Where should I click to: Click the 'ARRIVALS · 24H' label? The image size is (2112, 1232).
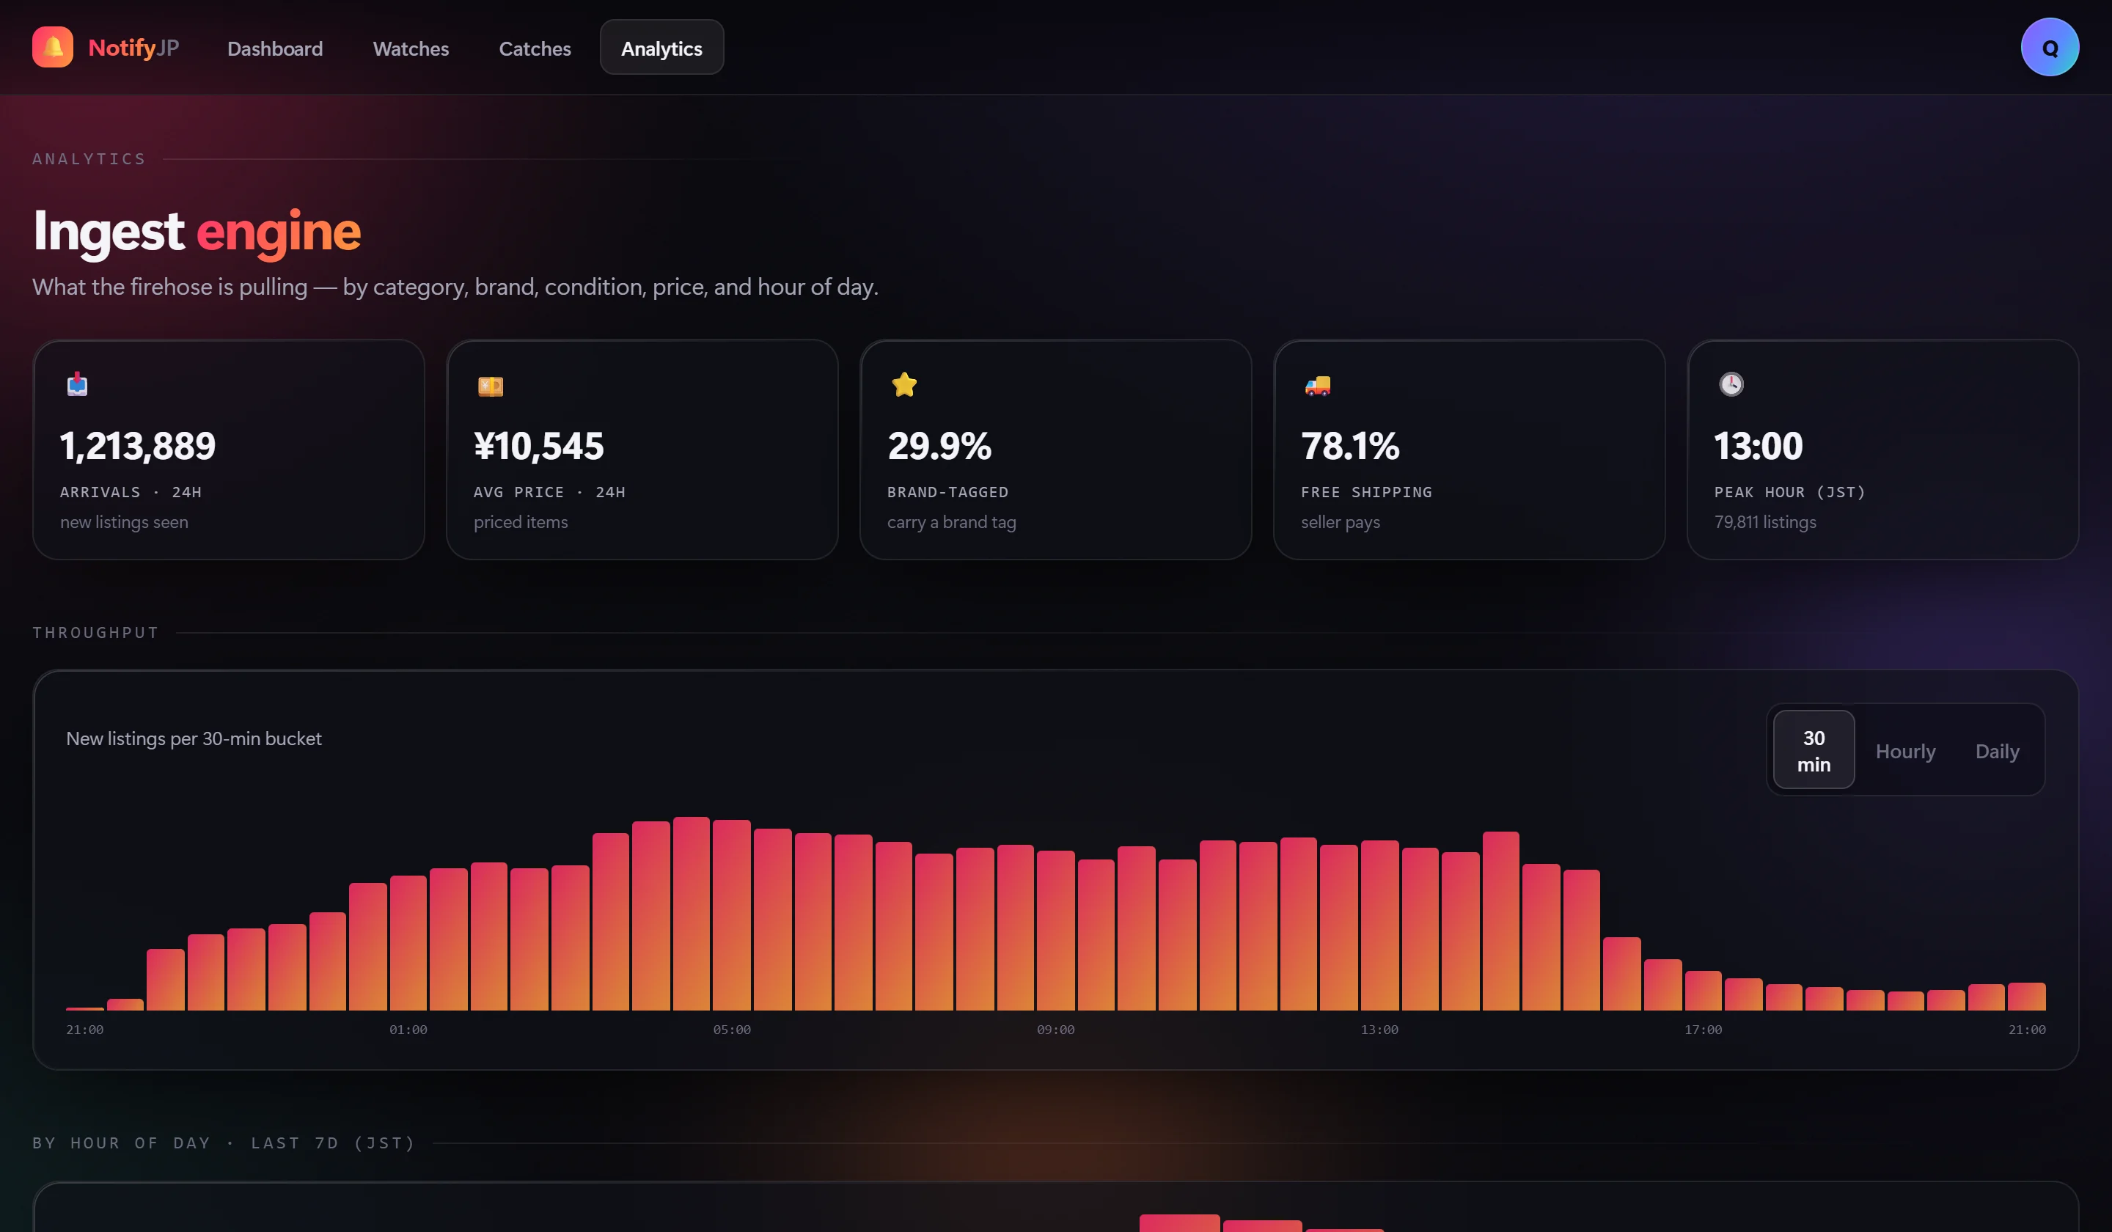click(131, 492)
